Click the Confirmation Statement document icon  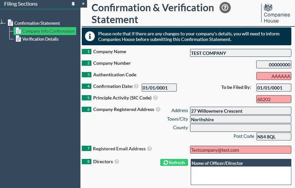click(x=10, y=23)
